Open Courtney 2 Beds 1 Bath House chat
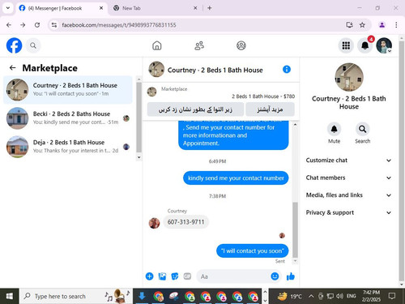The width and height of the screenshot is (405, 304). 68,90
